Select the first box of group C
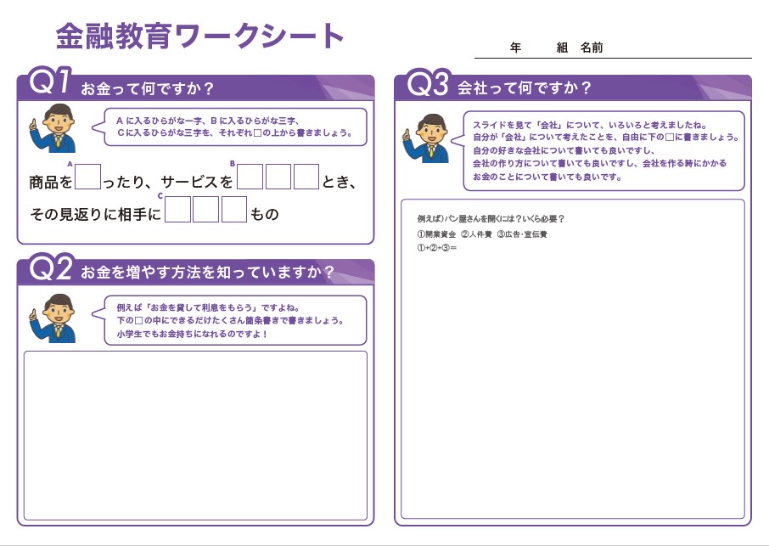This screenshot has height=546, width=769. [x=177, y=210]
